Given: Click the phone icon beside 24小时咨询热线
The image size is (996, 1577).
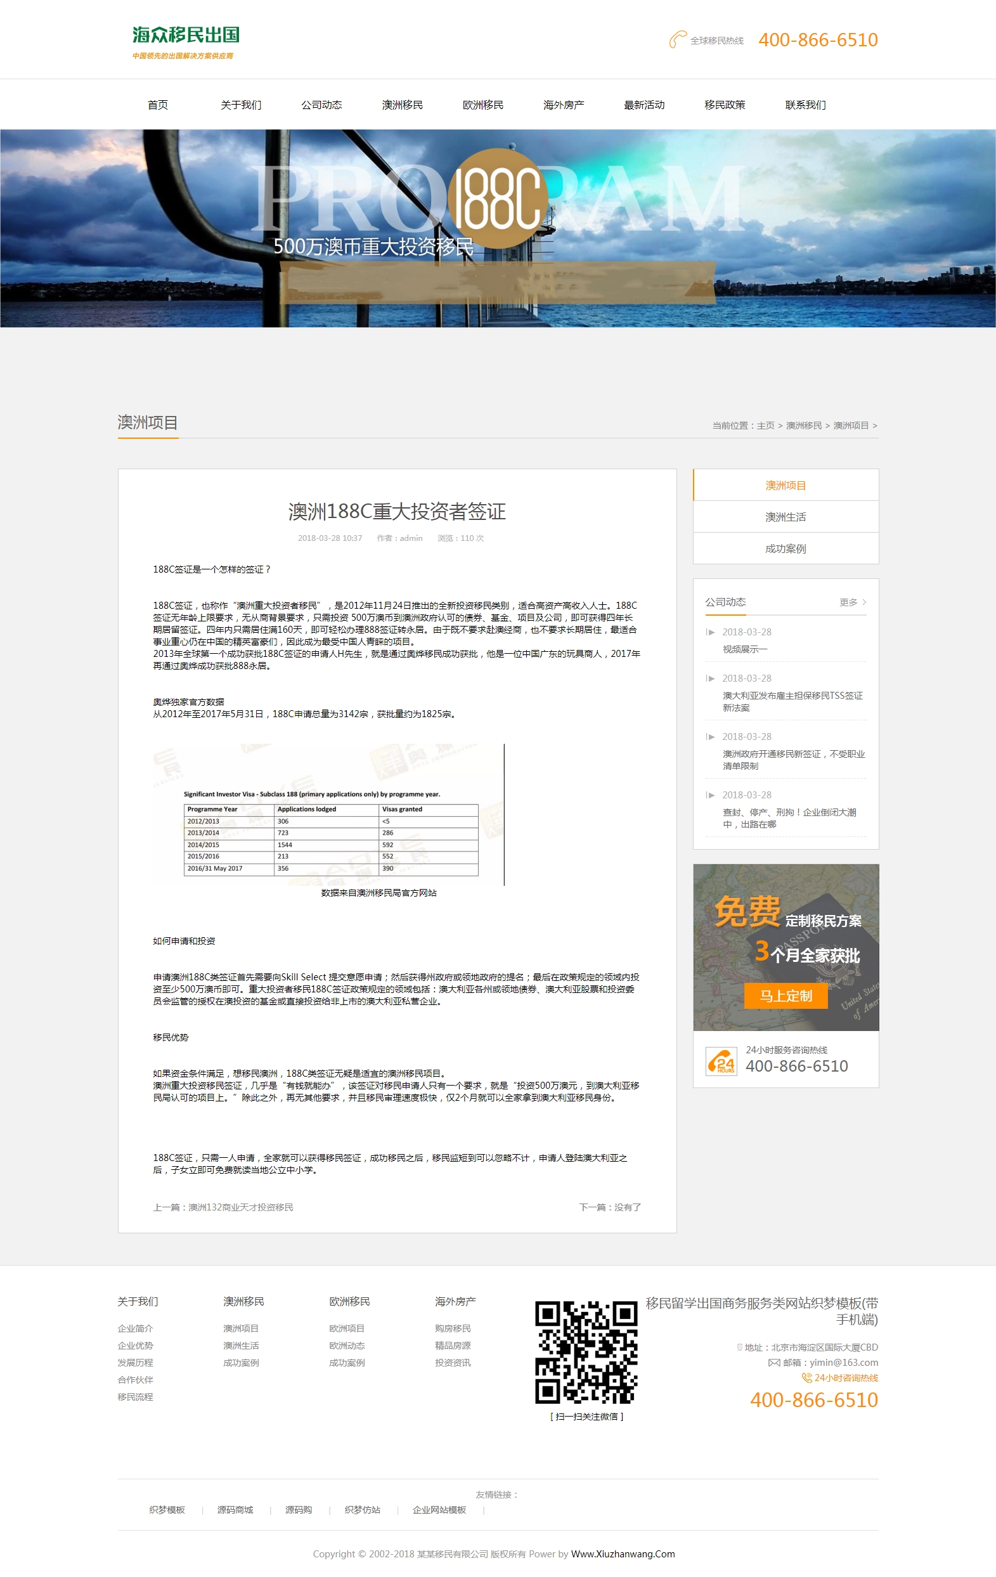Looking at the screenshot, I should (806, 1378).
